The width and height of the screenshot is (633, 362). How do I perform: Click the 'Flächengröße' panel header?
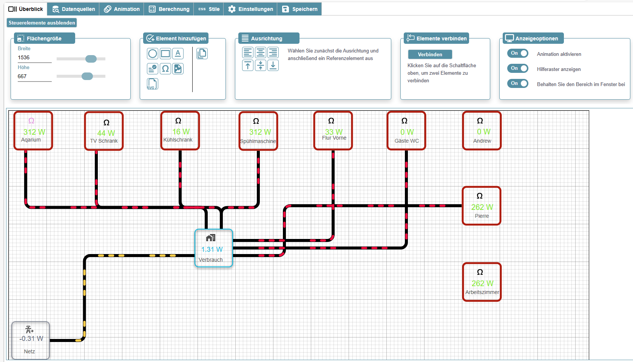tap(45, 39)
